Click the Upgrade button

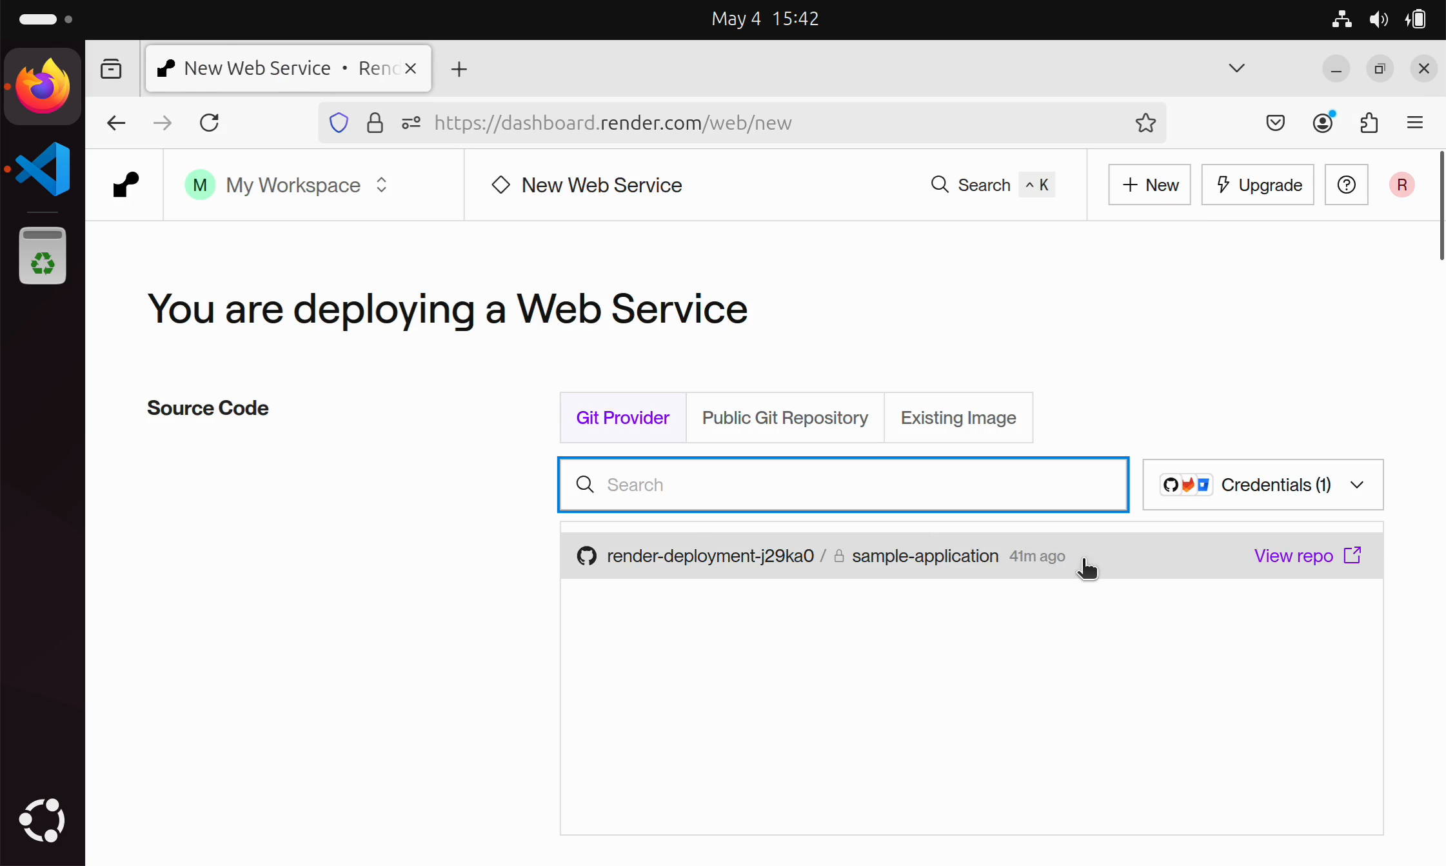[x=1257, y=185]
